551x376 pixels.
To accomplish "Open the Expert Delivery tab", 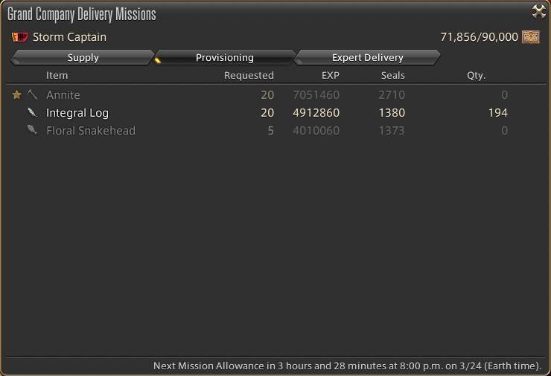I will click(367, 57).
